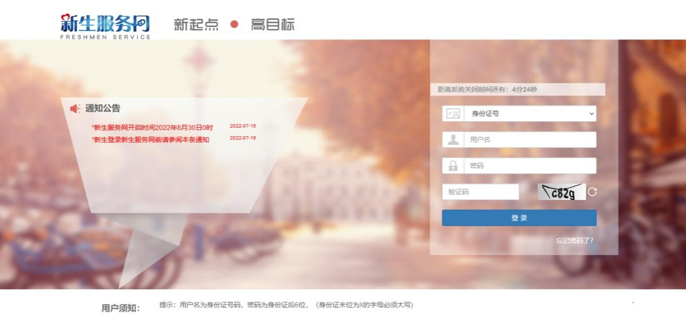This screenshot has height=327, width=686.
Task: Click the user silhouette icon beside 用户名
Action: coord(453,139)
